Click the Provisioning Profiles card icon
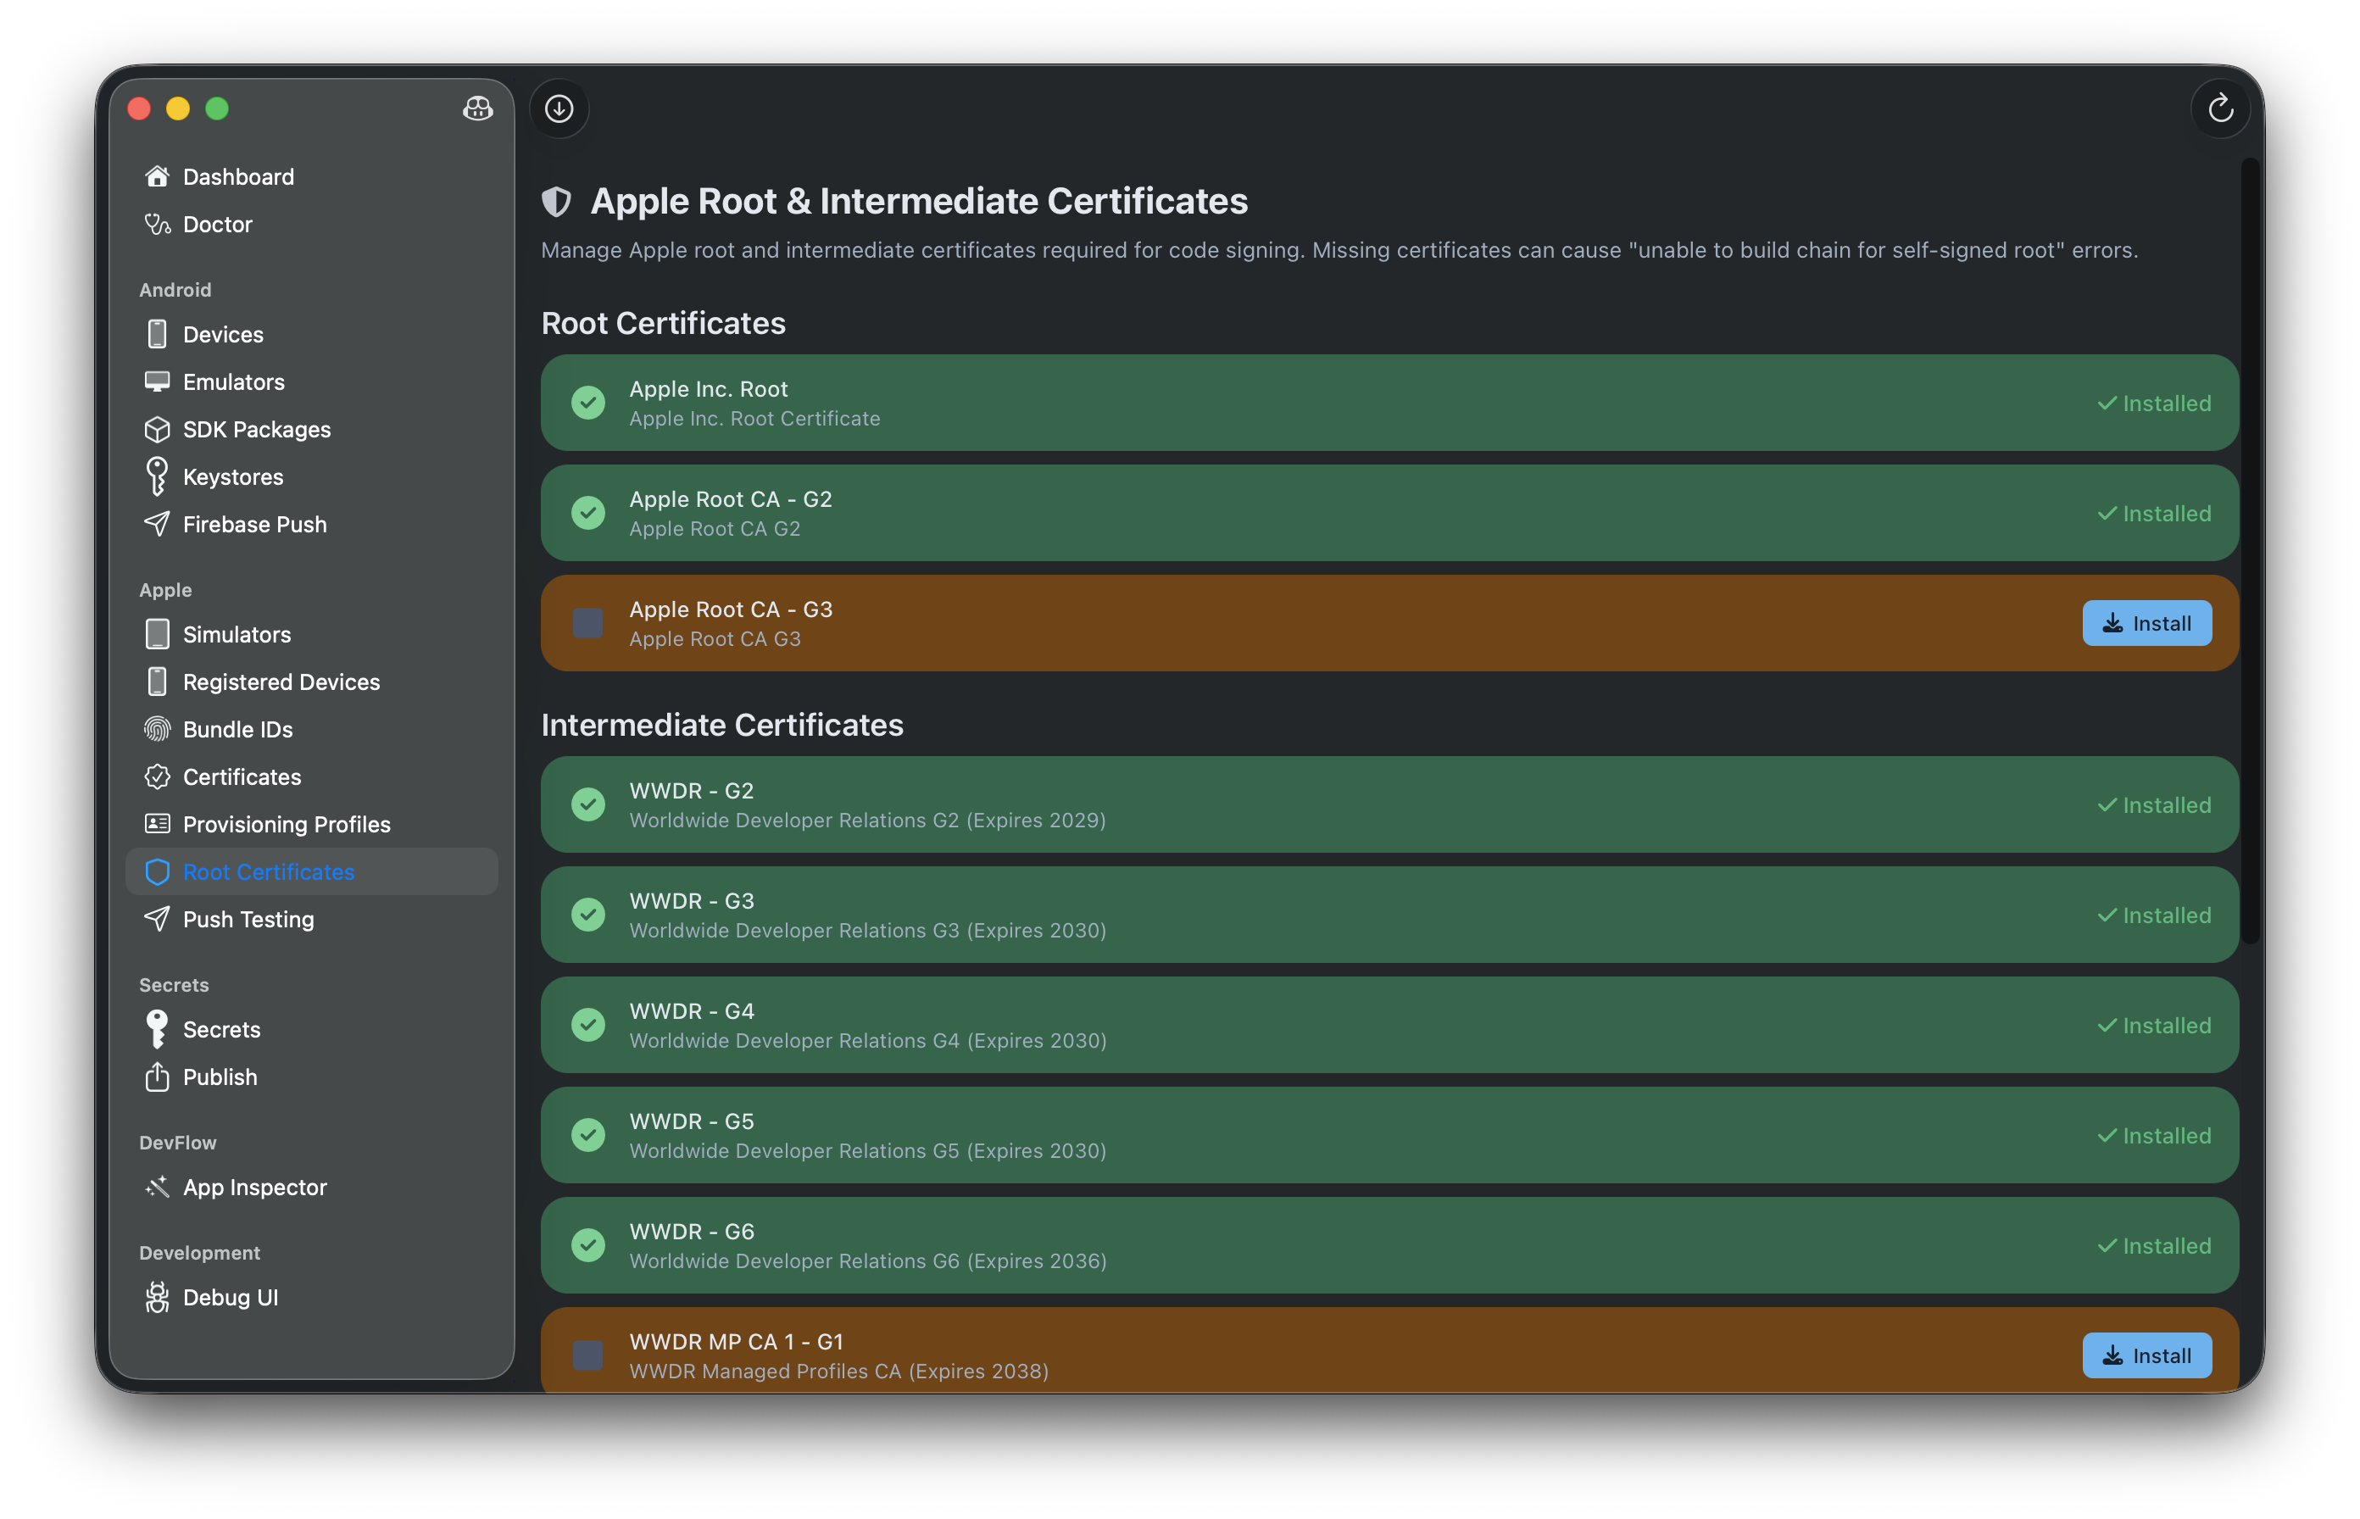 pyautogui.click(x=157, y=824)
